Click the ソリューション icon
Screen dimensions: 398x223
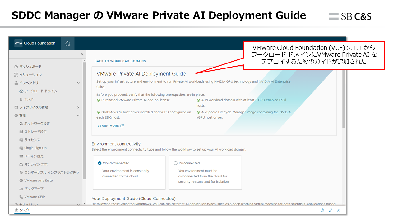16,75
